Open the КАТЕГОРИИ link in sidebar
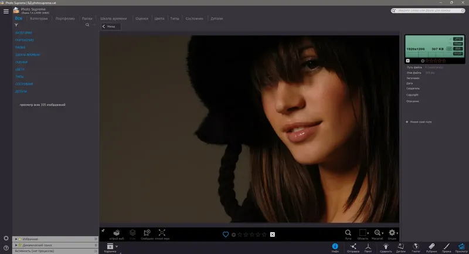This screenshot has height=254, width=469. pyautogui.click(x=23, y=33)
